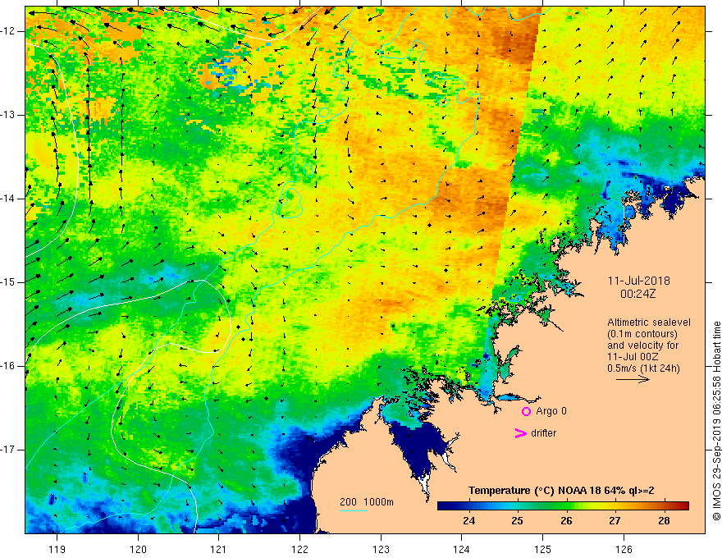Click the magenta Argo circle legend marker
This screenshot has width=722, height=558.
[526, 411]
